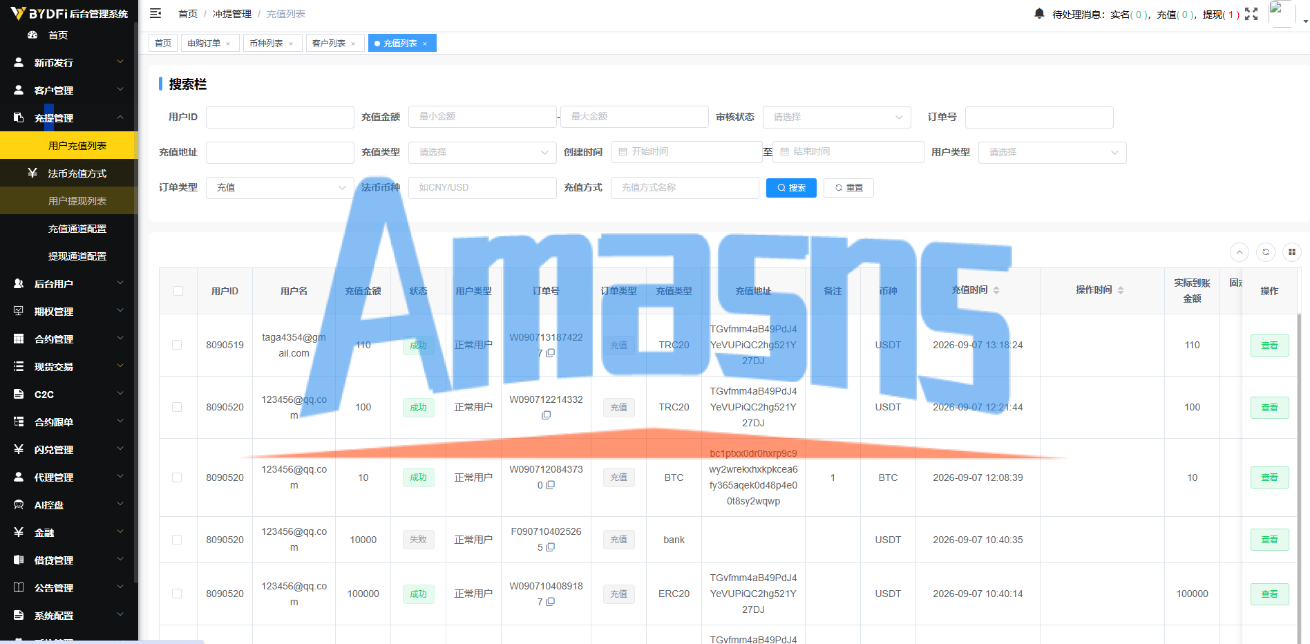Check the BTC deposit row
The width and height of the screenshot is (1310, 644).
pos(177,477)
